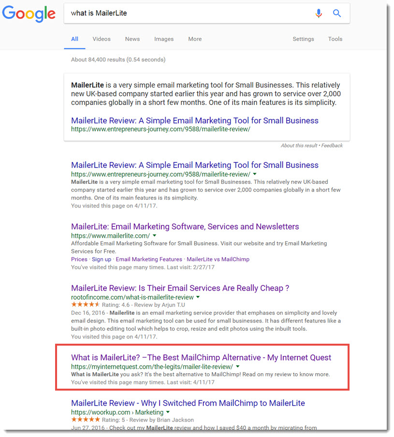Image resolution: width=394 pixels, height=437 pixels.
Task: Click featured snippet entrepreneurs-journey.com URL
Action: coord(161,130)
